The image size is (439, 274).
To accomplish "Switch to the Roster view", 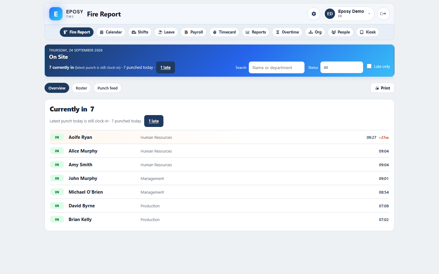I will click(x=81, y=88).
